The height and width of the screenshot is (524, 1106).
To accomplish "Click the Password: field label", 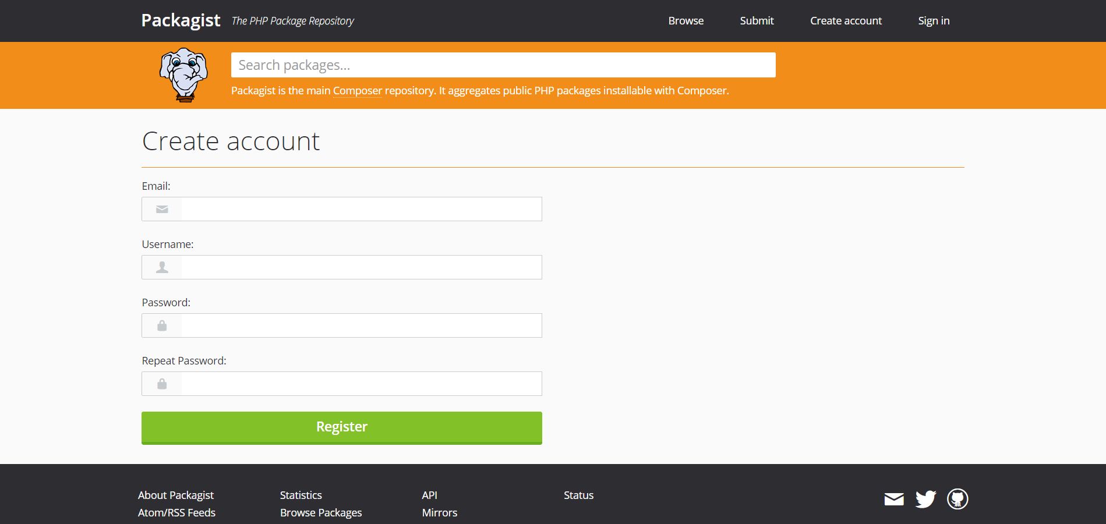I will 166,303.
